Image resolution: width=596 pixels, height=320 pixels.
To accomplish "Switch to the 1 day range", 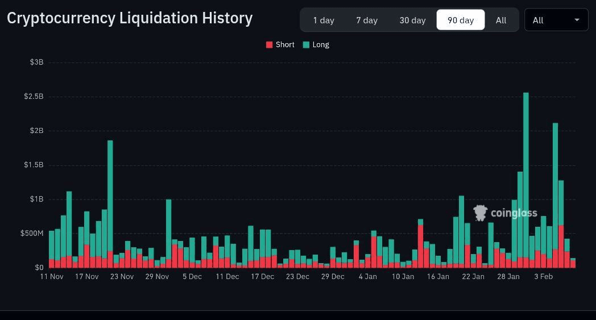I will point(324,20).
